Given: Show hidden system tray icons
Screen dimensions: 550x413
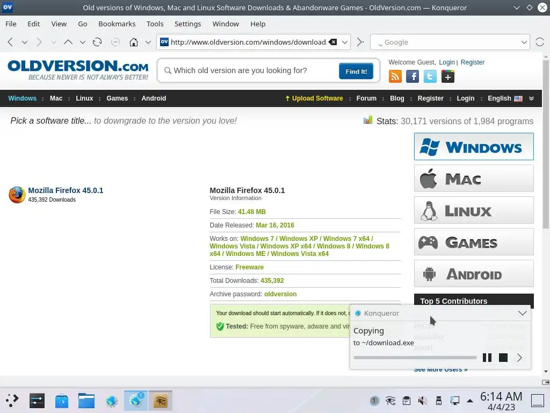Looking at the screenshot, I should 470,401.
